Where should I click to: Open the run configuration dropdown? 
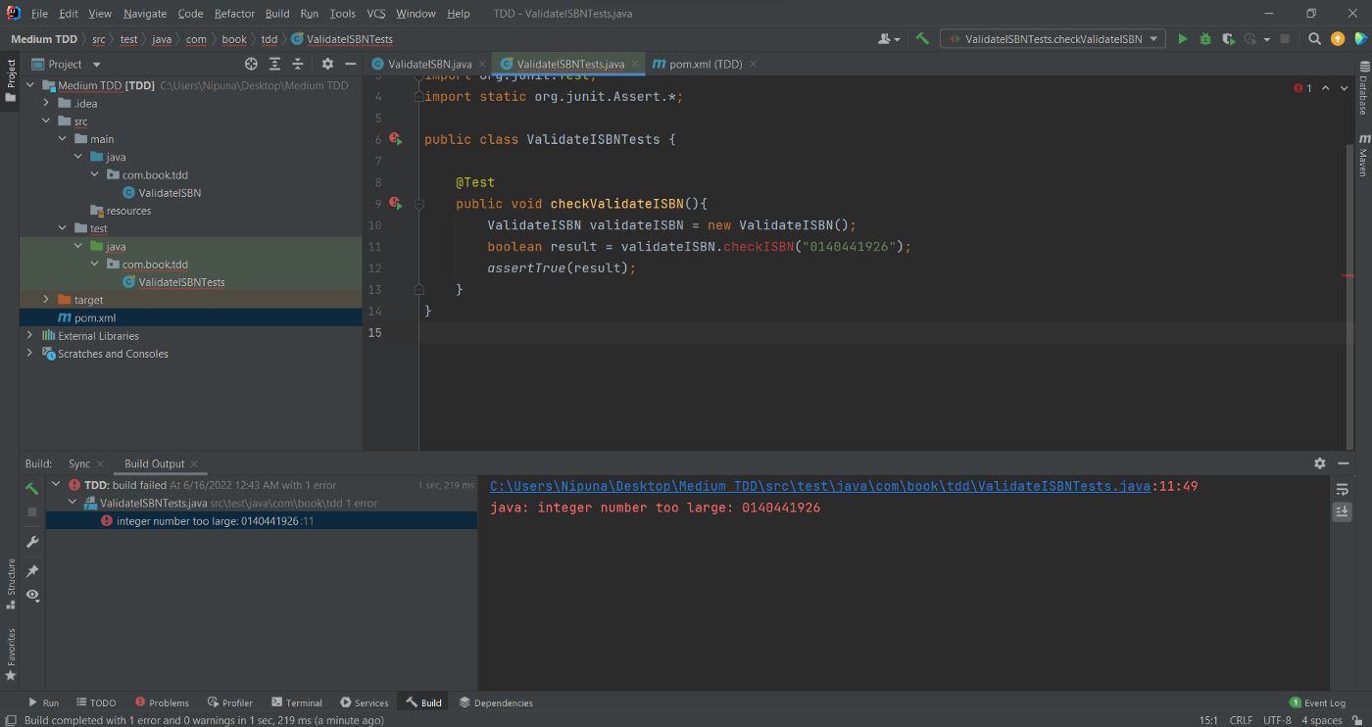(x=1053, y=39)
